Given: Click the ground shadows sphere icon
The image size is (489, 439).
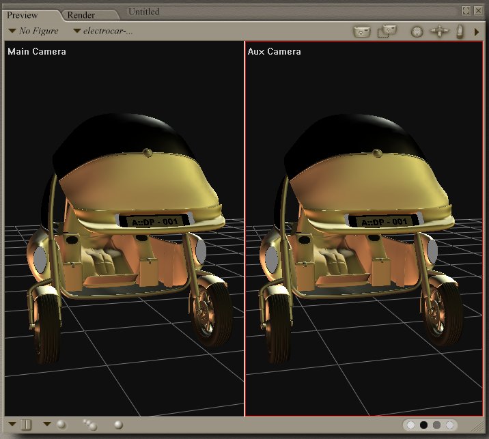Looking at the screenshot, I should tap(118, 425).
